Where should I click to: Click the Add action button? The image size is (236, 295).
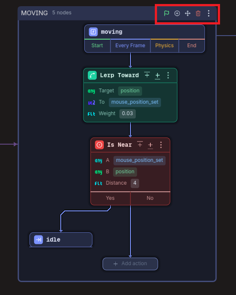[x=130, y=263]
